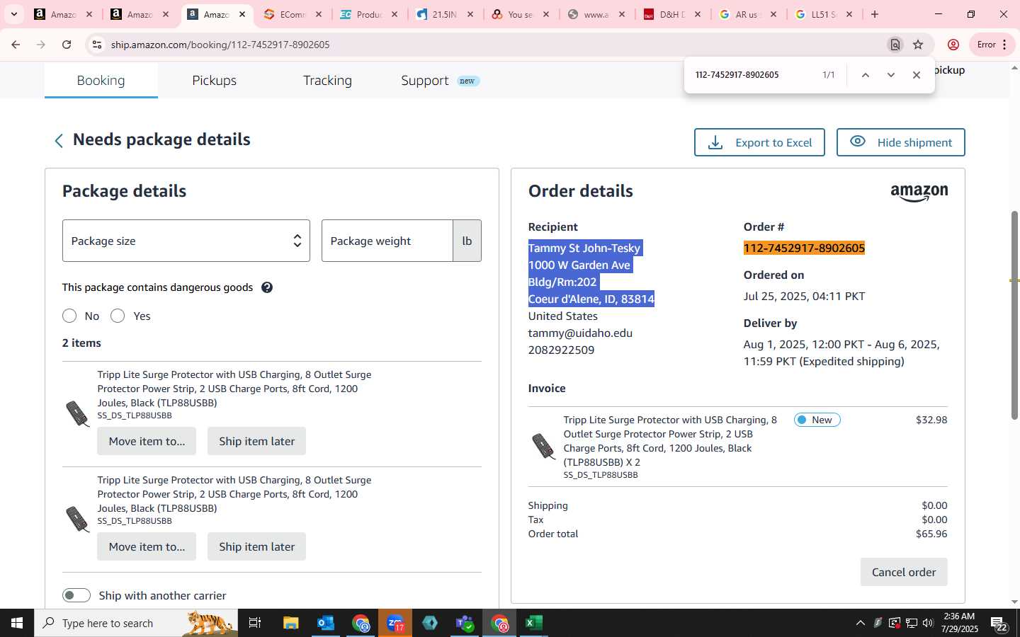Click the taskbar clock showing 2:36 AM
Image resolution: width=1020 pixels, height=637 pixels.
pyautogui.click(x=960, y=623)
